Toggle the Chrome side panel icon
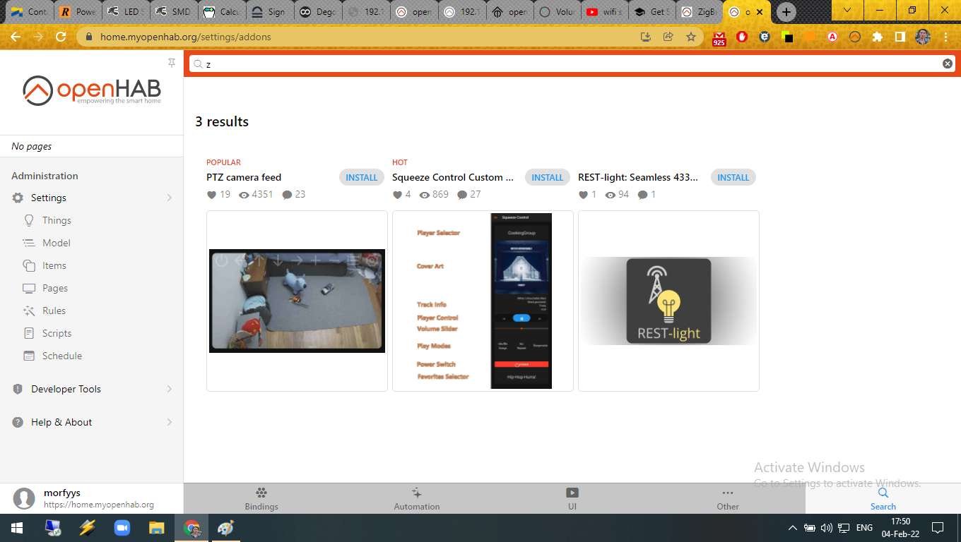961x542 pixels. 900,37
